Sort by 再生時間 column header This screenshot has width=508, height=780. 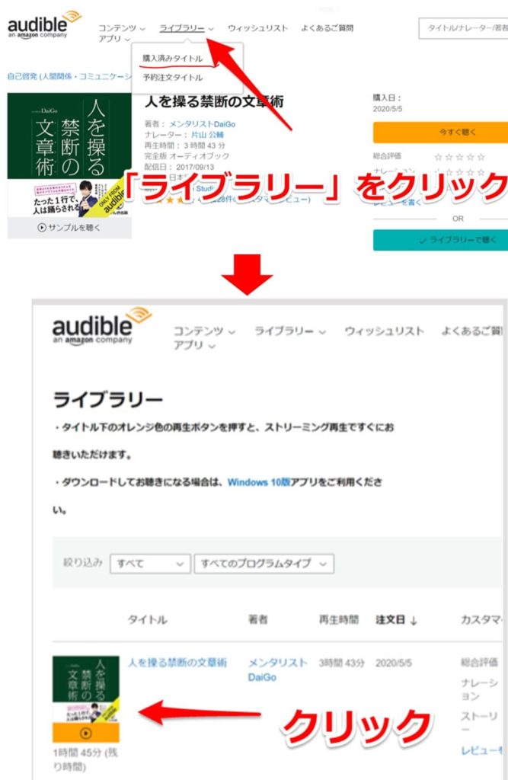click(338, 620)
